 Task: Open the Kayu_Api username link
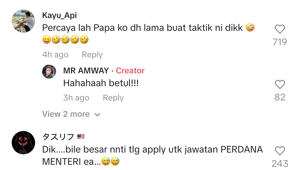point(60,15)
